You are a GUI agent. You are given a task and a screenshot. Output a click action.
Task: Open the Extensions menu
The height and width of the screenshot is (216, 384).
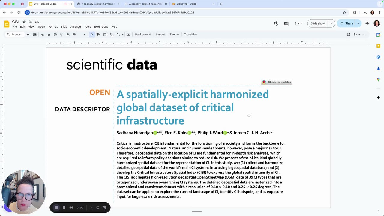101,27
